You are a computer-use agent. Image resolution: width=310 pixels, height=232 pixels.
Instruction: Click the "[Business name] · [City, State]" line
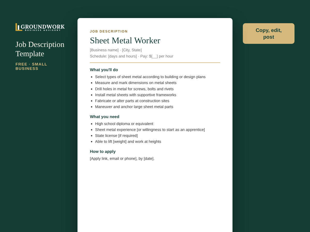116,50
